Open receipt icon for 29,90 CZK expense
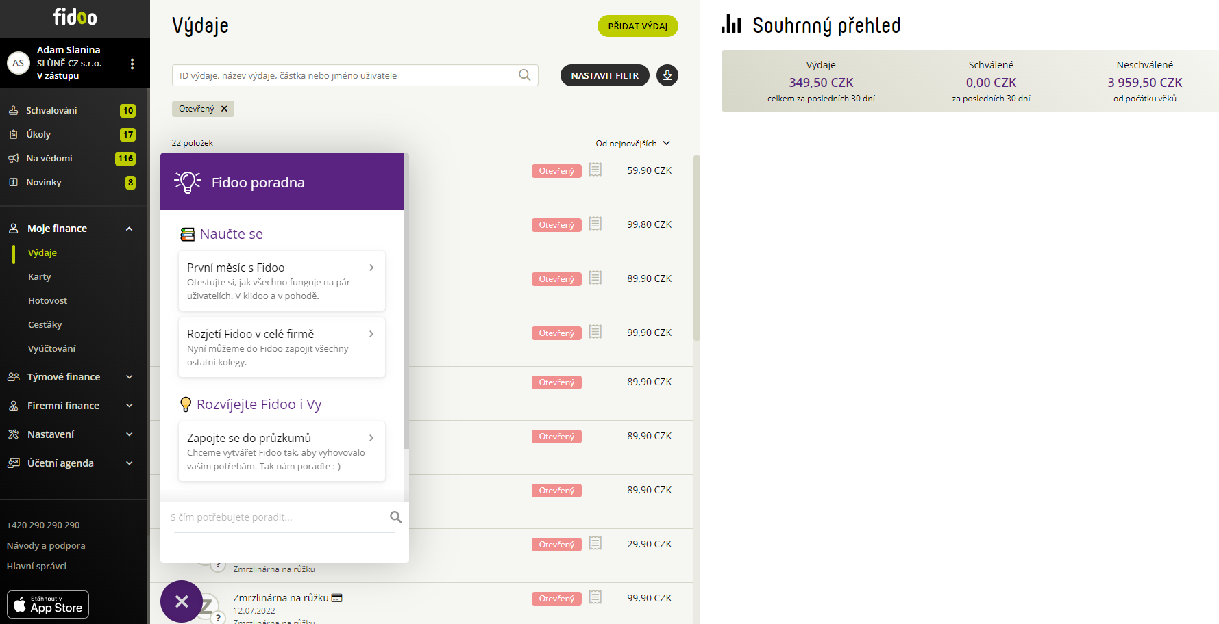Viewport: 1219px width, 624px height. point(595,543)
